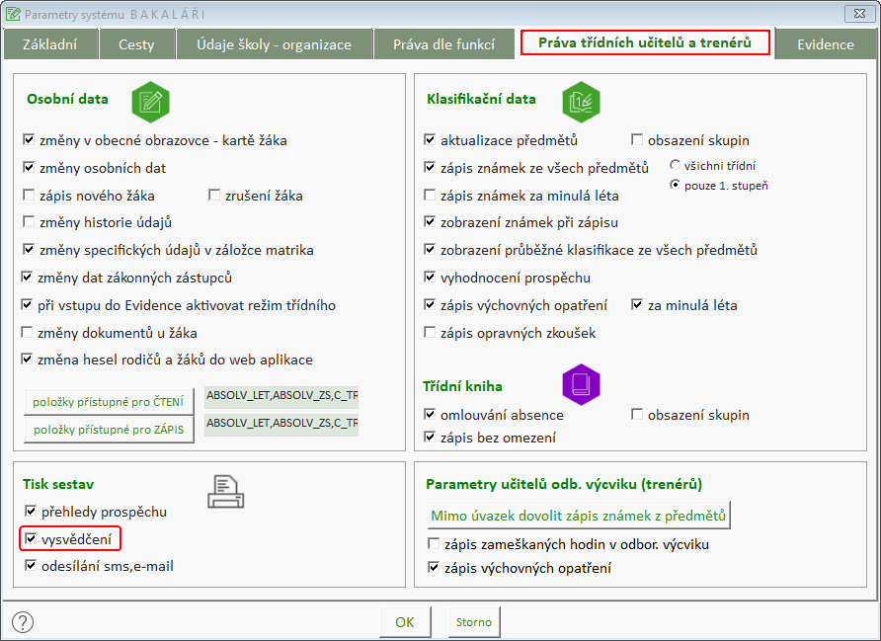Click položky přístupné pro ČTENÍ button

click(x=109, y=402)
